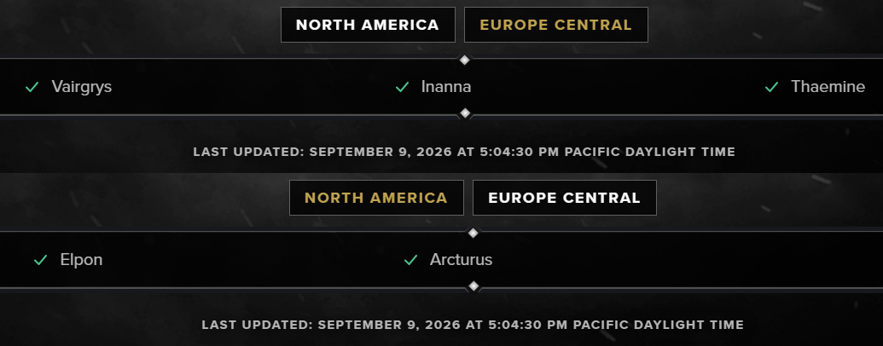
Task: Select the Thaemine server name
Action: click(828, 87)
